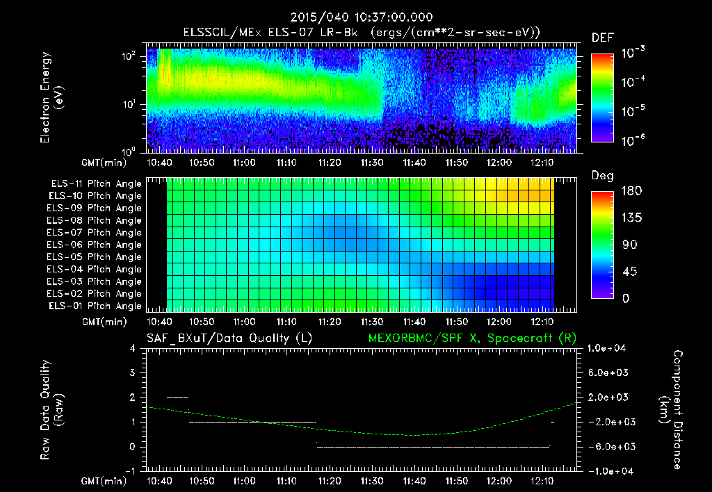The width and height of the screenshot is (712, 492).
Task: Select the ELS-04 Pitch Angle row label
Action: point(95,269)
